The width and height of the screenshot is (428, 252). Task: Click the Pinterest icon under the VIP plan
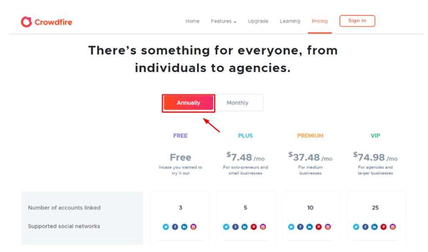[x=384, y=227]
